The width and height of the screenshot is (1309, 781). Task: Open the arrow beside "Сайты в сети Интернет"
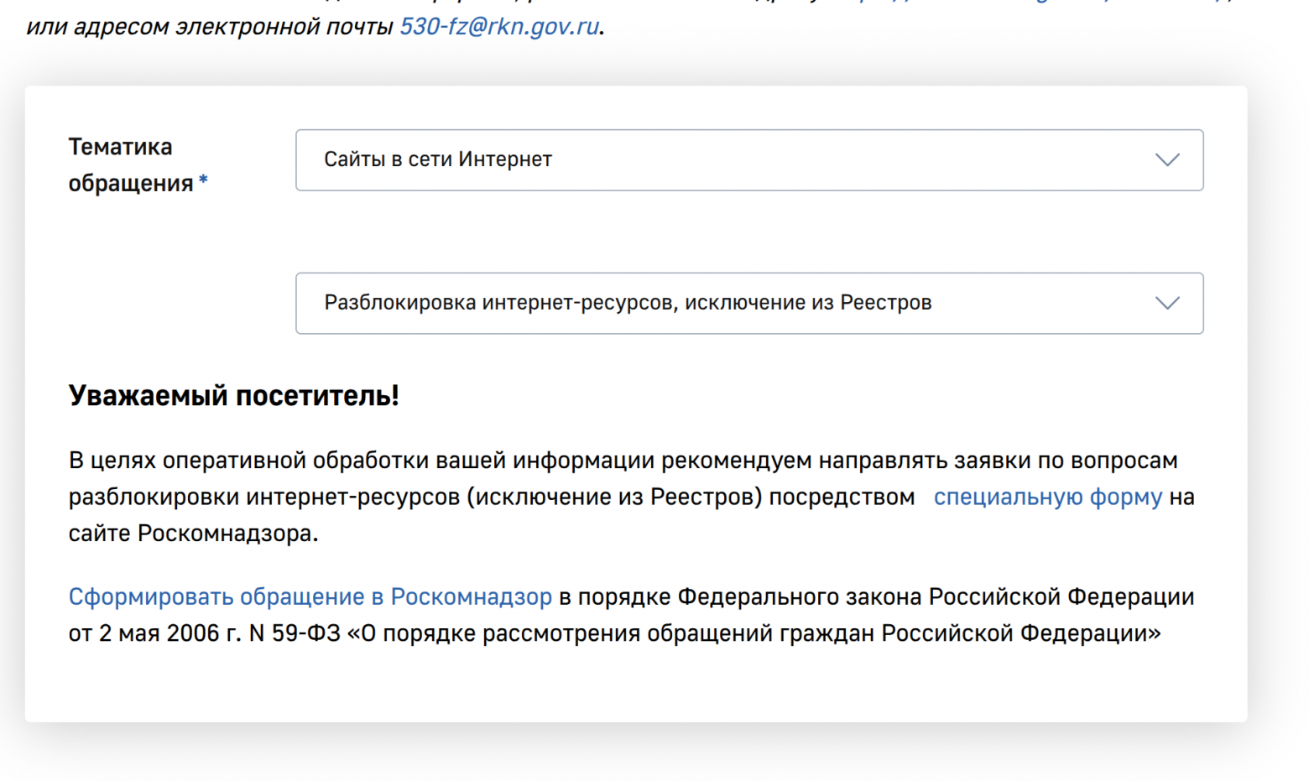(x=1167, y=160)
